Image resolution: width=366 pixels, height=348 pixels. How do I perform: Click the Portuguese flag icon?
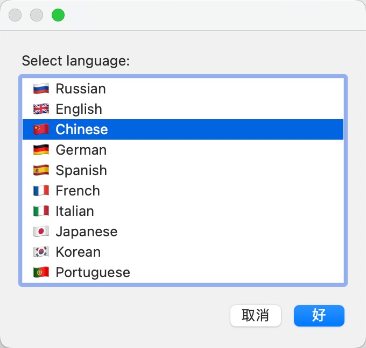click(41, 272)
